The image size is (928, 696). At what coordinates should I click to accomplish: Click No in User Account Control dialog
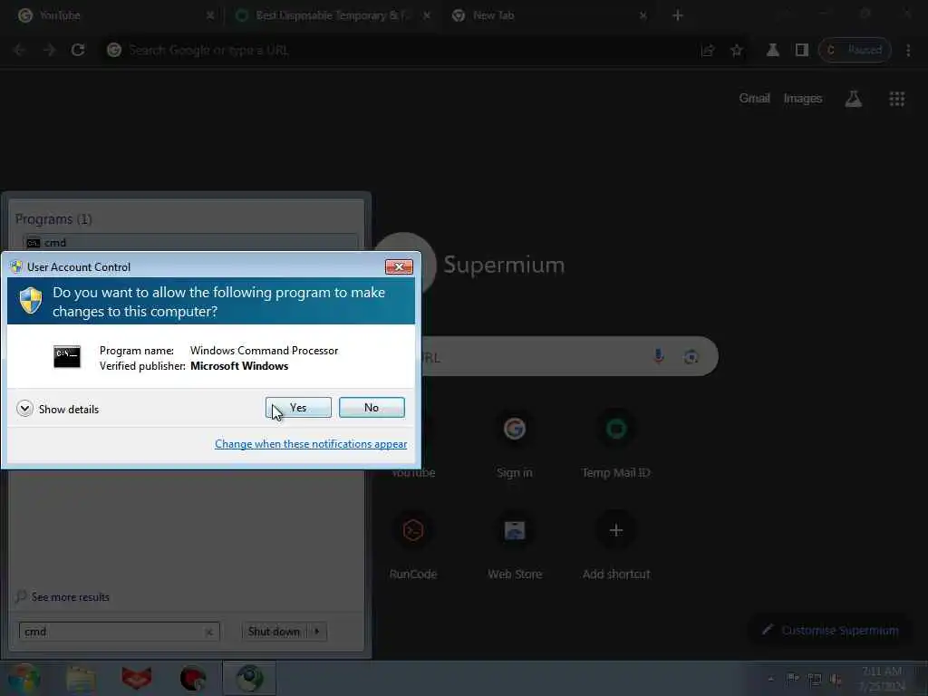372,407
